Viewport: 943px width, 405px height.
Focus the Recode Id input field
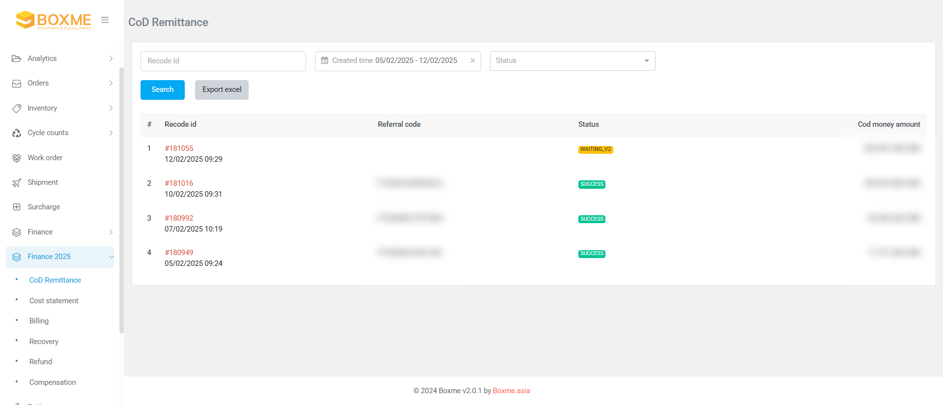[223, 61]
